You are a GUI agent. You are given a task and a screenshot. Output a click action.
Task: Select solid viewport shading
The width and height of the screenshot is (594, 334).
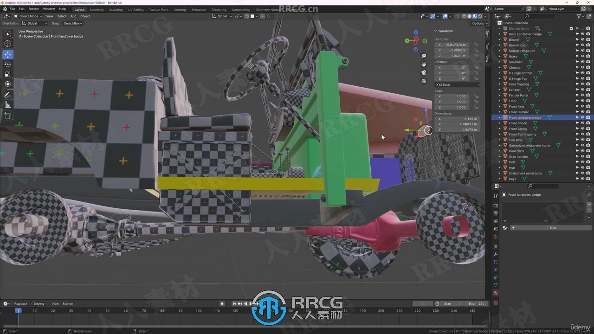coord(469,16)
